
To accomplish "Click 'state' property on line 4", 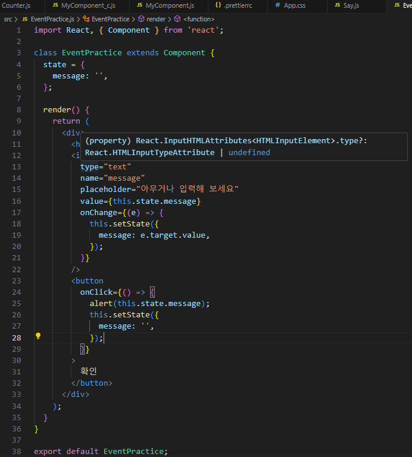I will point(55,65).
